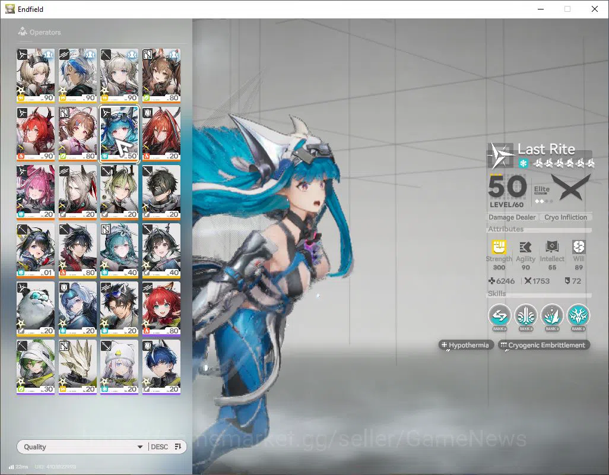The image size is (609, 475).
Task: Select the teal-haired operator card level 40
Action: tap(119, 251)
